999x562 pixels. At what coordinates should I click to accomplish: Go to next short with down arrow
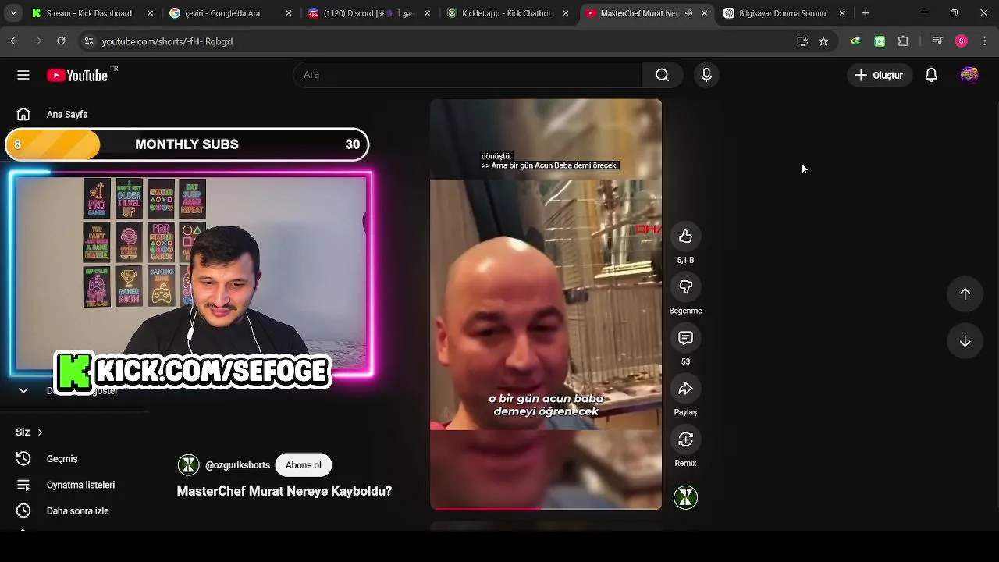click(965, 341)
